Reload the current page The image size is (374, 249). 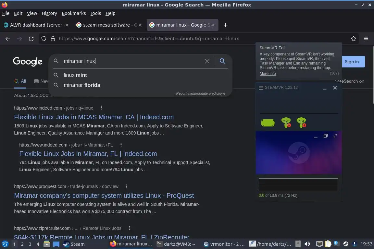point(31,39)
